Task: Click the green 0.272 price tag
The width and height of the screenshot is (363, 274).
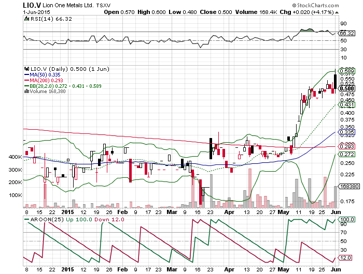Action: 347,155
